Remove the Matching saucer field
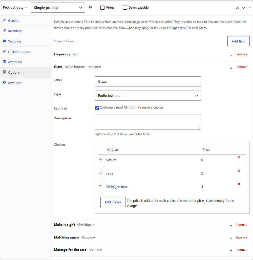This screenshot has width=253, height=260. (x=241, y=237)
